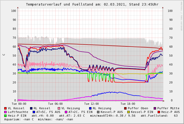
Task: Click the Tue 18:00 time axis label
Action: point(128,104)
